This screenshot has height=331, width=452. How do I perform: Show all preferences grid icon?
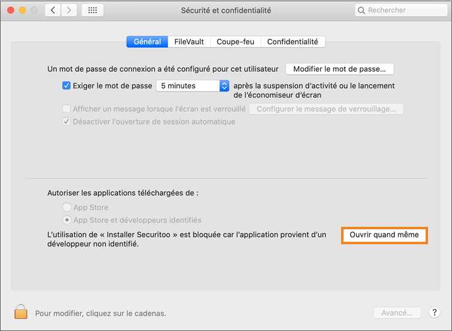(92, 10)
